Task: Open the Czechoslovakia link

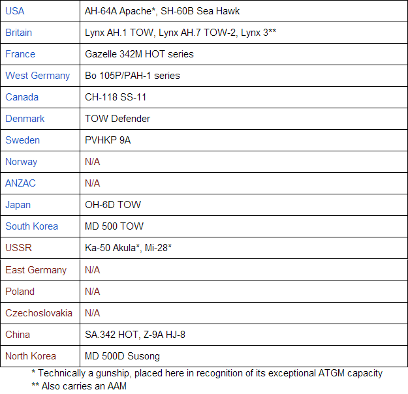Action: click(39, 313)
